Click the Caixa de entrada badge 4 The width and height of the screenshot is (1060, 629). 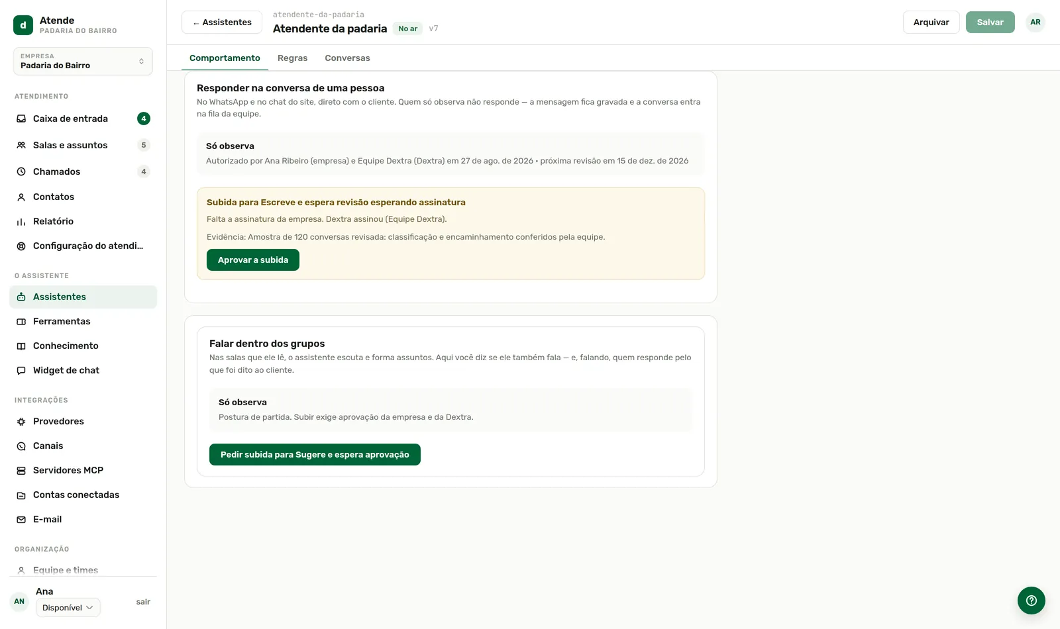(x=144, y=119)
